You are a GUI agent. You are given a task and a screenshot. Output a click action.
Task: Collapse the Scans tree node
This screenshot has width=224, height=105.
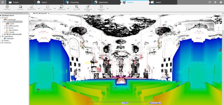(x=1, y=17)
